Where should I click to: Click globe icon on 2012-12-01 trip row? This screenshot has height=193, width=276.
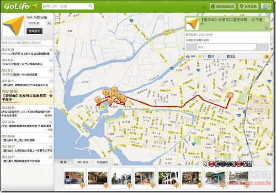(x=51, y=50)
